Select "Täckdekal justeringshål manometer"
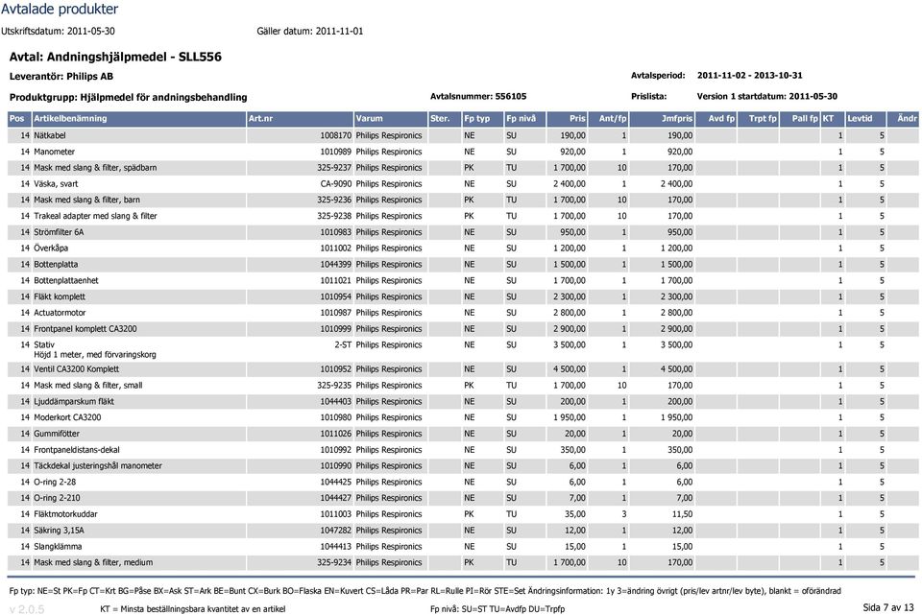 (x=98, y=465)
